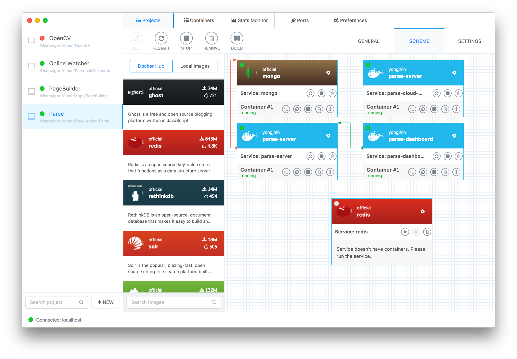Remove parse-server Container #1

[319, 172]
